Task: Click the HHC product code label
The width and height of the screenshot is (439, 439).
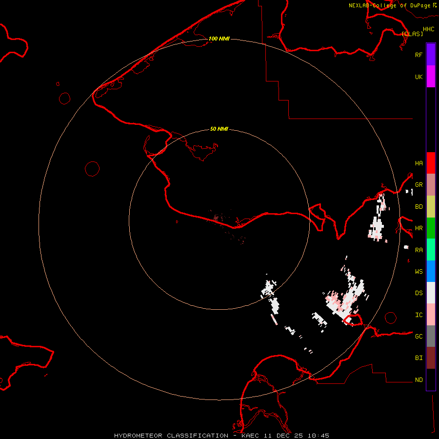Action: [428, 29]
